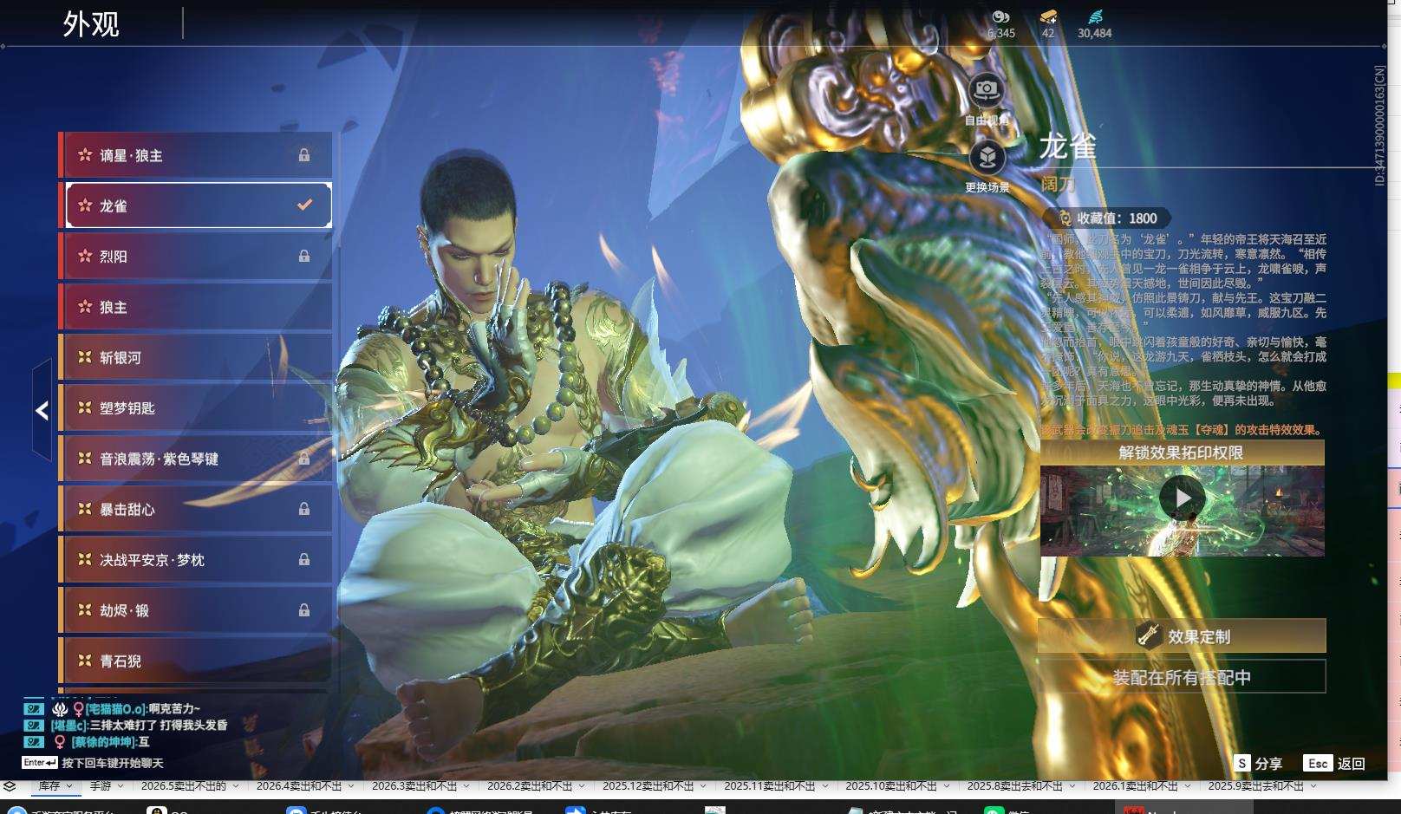Click the lock icon on 烈阳
The image size is (1401, 814).
click(x=304, y=256)
